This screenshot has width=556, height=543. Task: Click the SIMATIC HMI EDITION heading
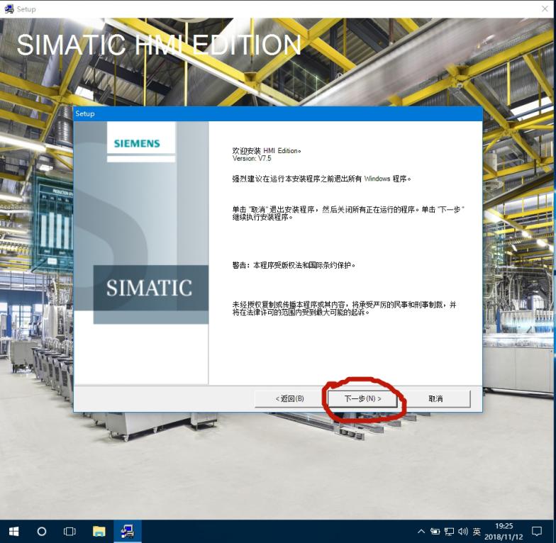point(159,45)
